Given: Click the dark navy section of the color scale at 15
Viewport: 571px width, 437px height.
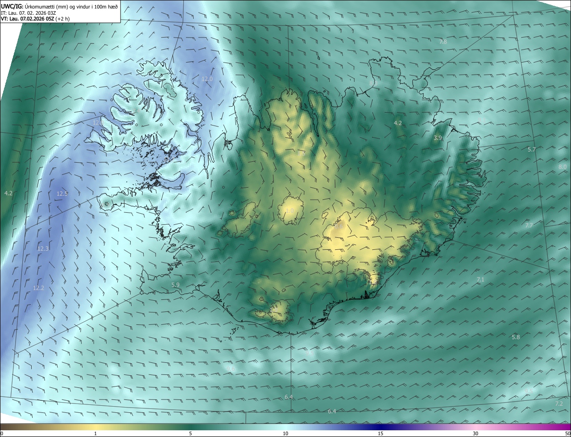Looking at the screenshot, I should pyautogui.click(x=381, y=427).
